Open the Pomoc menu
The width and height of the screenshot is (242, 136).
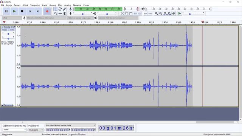87,5
